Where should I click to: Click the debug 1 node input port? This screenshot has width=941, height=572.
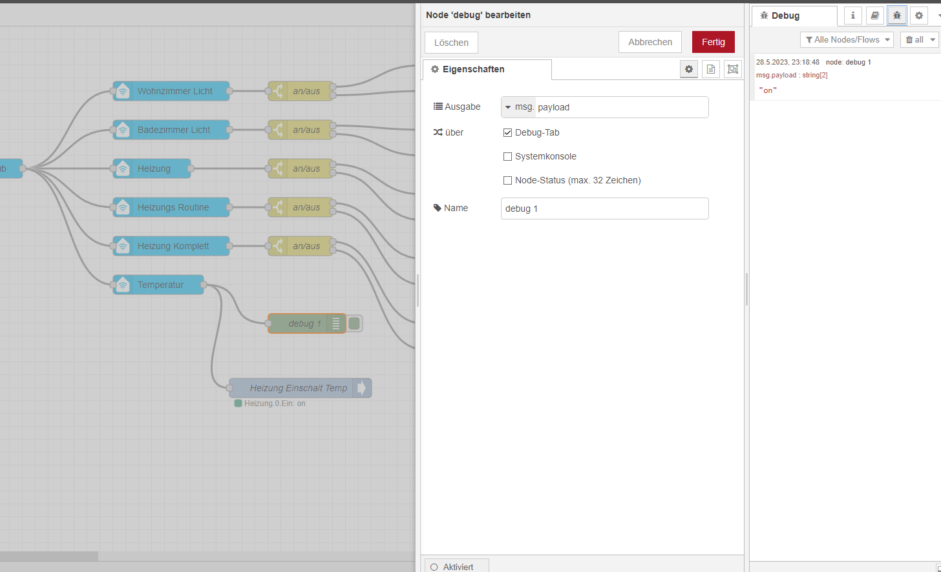tap(268, 323)
